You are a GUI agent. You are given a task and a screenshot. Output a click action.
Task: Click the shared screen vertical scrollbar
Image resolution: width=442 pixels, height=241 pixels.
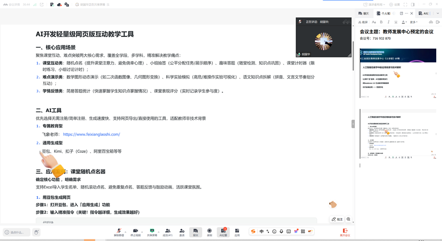tap(353, 56)
